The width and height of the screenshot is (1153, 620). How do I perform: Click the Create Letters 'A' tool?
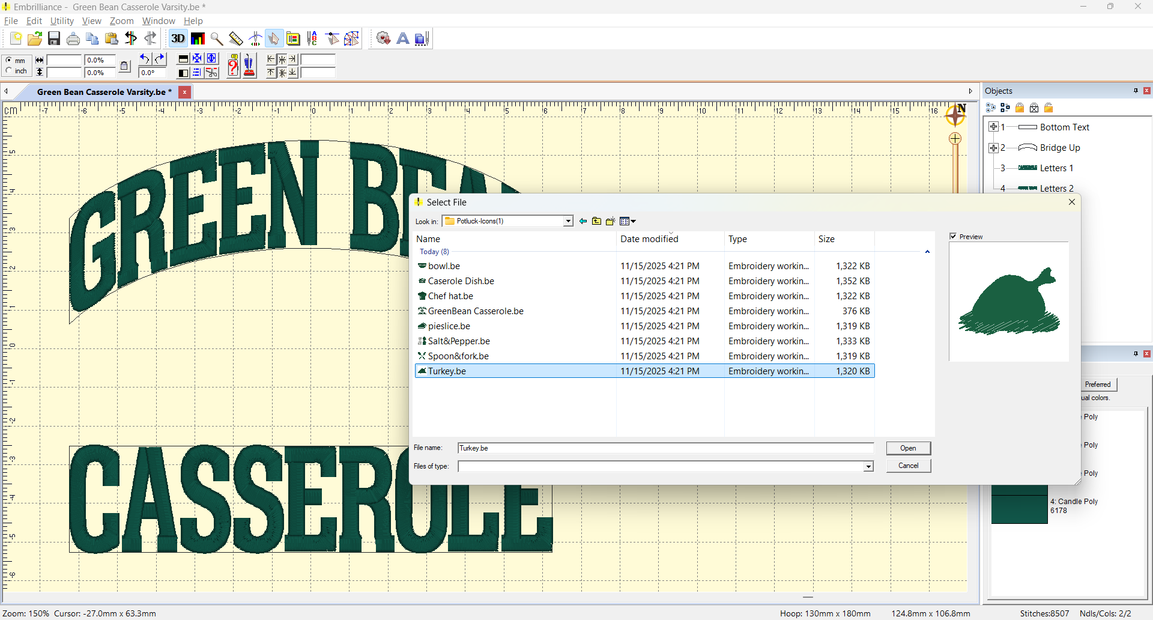click(x=403, y=38)
